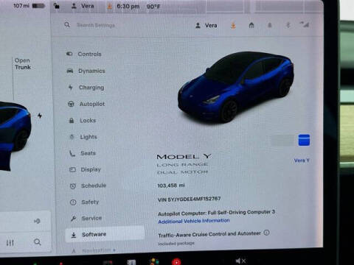Select the highlighted Software menu item
354x265 pixels.
click(105, 235)
